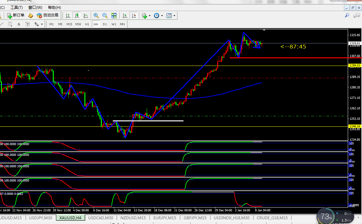Image resolution: width=362 pixels, height=224 pixels.
Task: Select the H1 timeframe
Action: (x=87, y=24)
